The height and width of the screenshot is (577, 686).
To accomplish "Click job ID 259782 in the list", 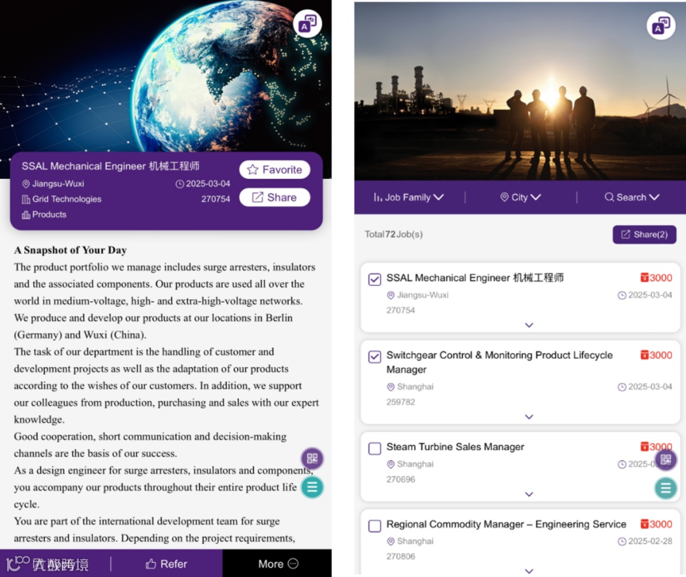I will point(401,402).
